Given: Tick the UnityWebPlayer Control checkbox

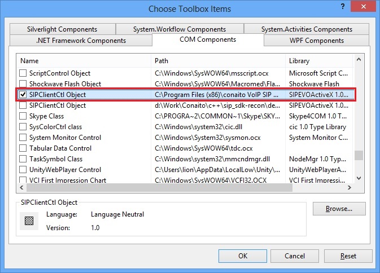Looking at the screenshot, I should click(23, 170).
